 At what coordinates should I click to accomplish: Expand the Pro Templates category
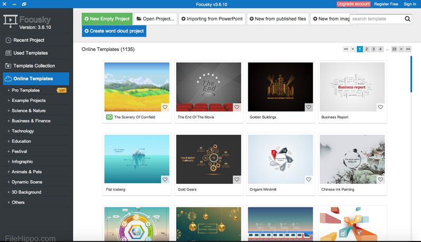tap(26, 90)
